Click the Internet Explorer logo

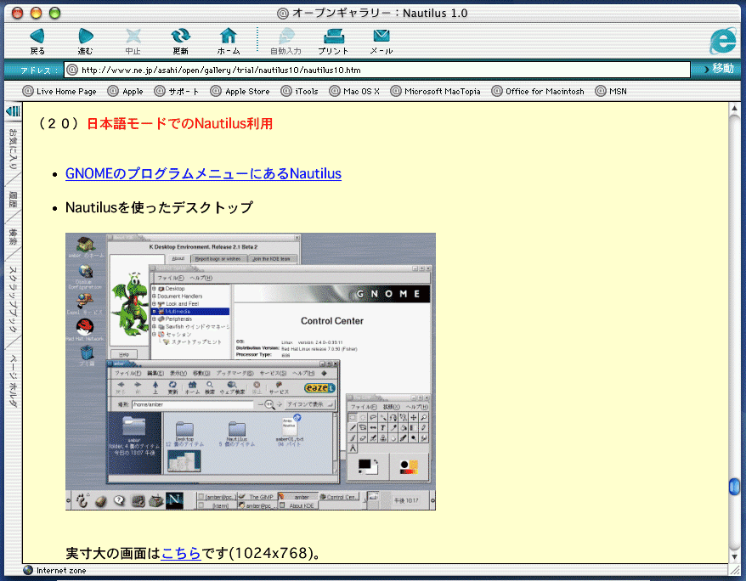723,41
